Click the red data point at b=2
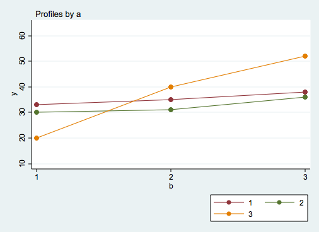 171,100
